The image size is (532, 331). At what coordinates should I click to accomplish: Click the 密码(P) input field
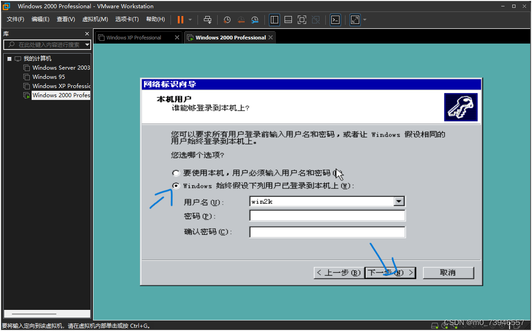[327, 215]
